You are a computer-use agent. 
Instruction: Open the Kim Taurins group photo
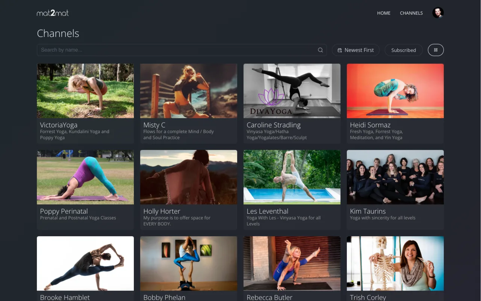click(x=395, y=177)
